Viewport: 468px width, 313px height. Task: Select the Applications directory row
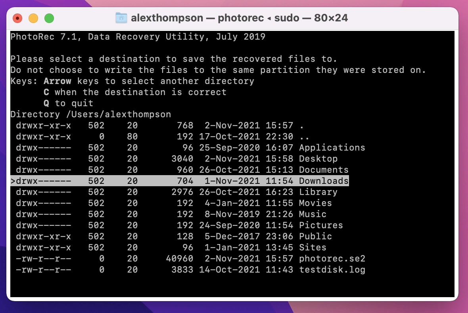pos(190,147)
